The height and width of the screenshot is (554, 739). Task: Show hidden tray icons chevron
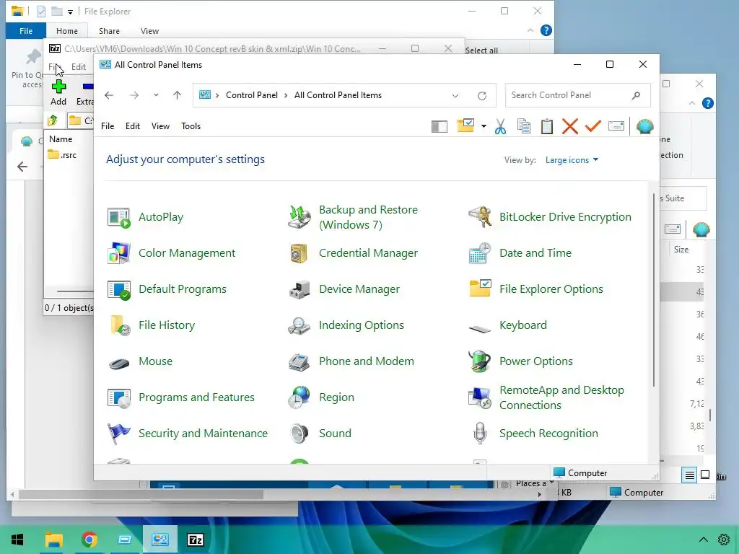point(703,540)
